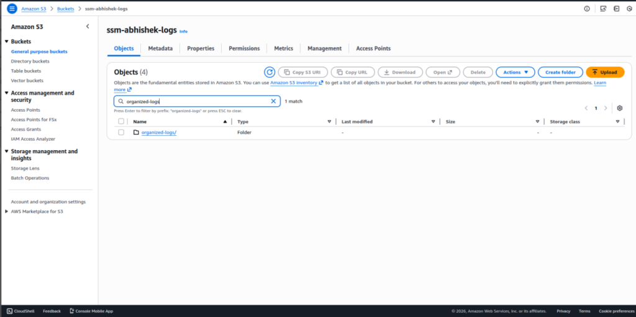Viewport: 636px width, 317px height.
Task: Clear the organized-logs search filter
Action: pyautogui.click(x=273, y=101)
